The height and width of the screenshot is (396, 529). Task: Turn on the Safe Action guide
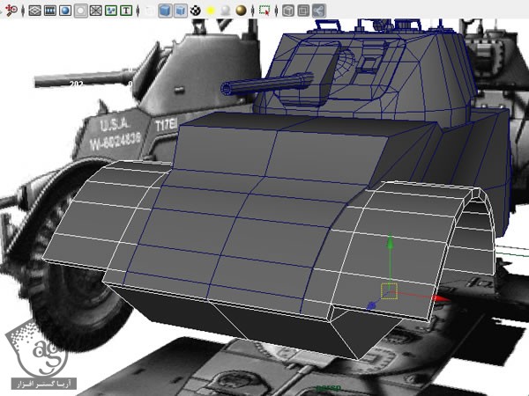111,11
